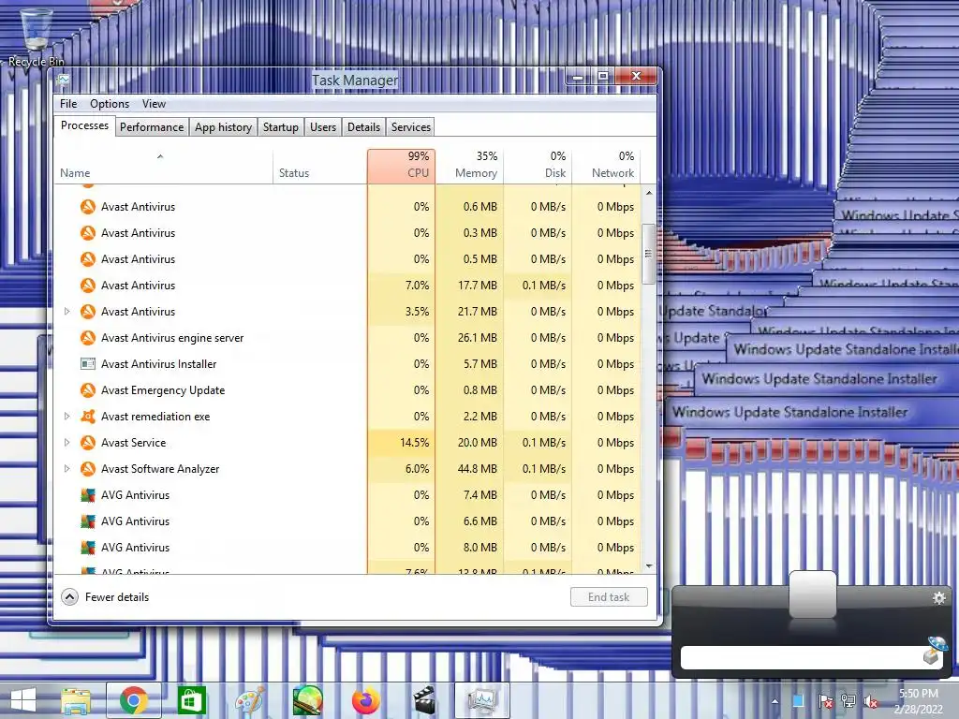
Task: Click the scrollbar down arrow
Action: click(648, 566)
